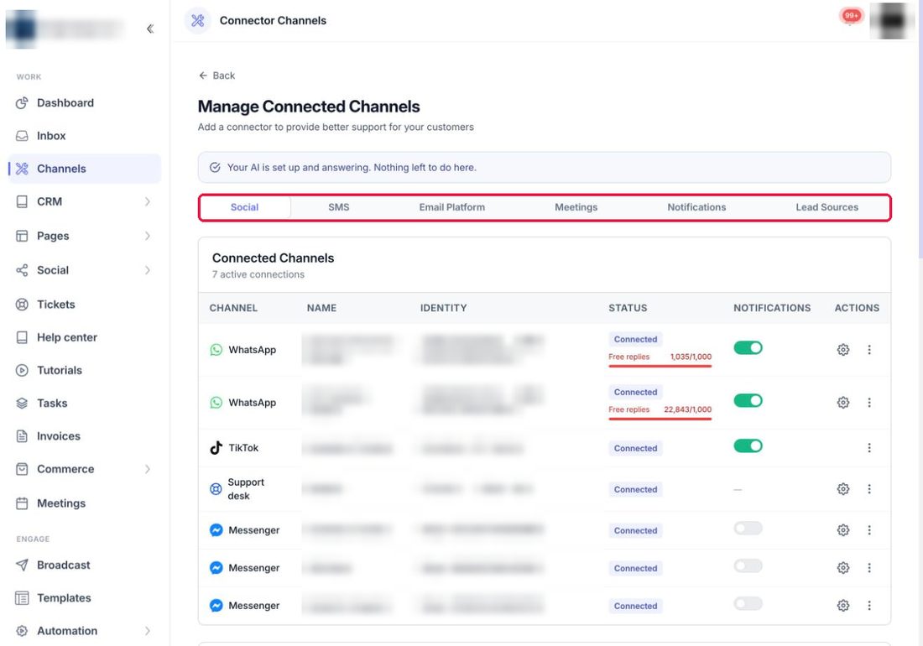
Task: Open settings gear for last Messenger row
Action: pyautogui.click(x=843, y=606)
